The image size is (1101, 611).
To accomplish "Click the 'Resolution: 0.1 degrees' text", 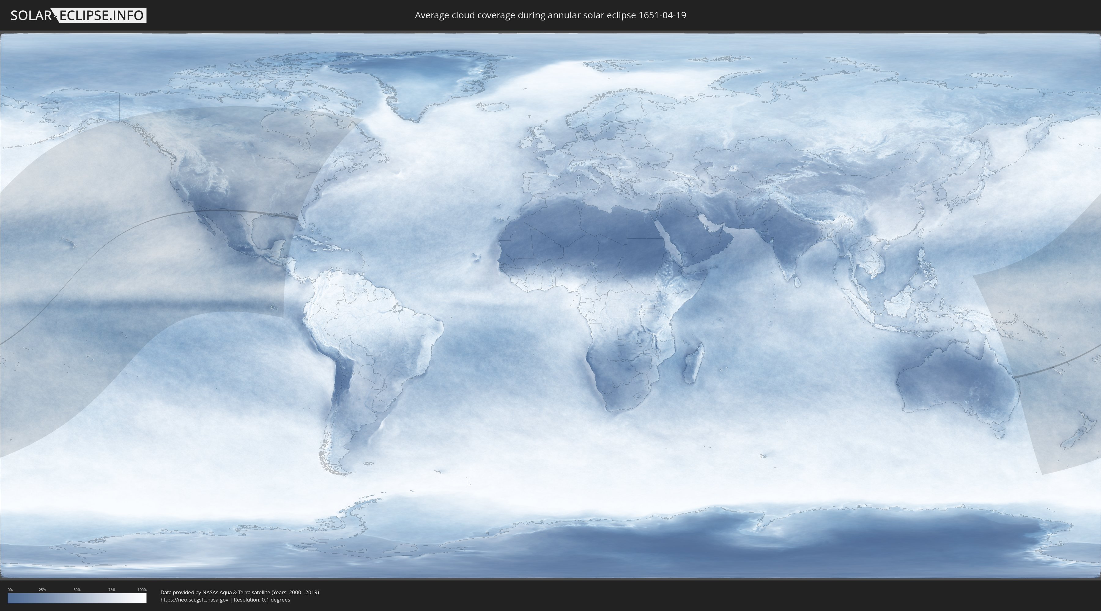I will pos(261,599).
